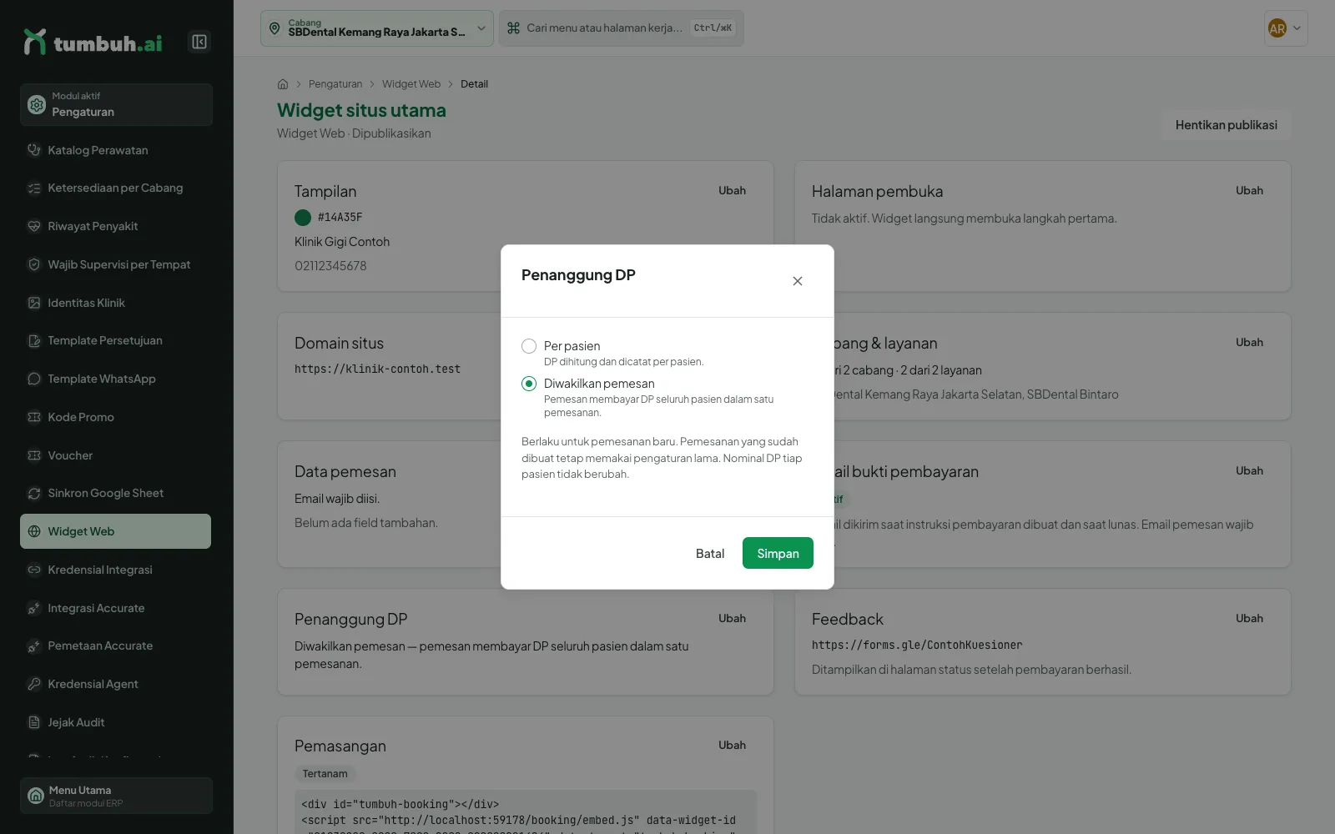1335x834 pixels.
Task: Click the Template Persetujuan document icon
Action: tap(34, 340)
